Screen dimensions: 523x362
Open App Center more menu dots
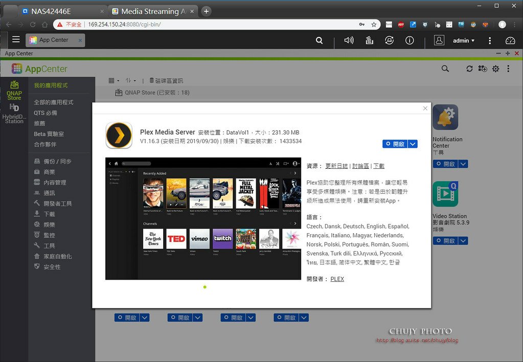508,69
